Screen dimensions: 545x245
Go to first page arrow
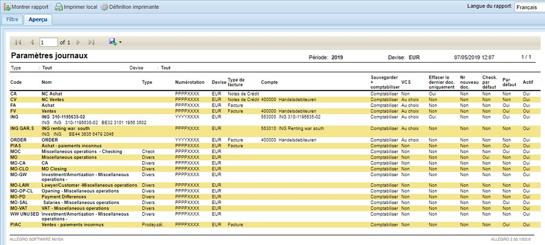pos(19,42)
